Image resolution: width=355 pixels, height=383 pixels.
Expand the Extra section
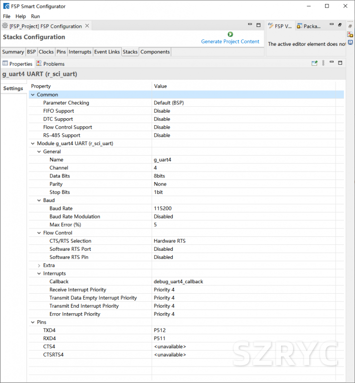point(39,265)
